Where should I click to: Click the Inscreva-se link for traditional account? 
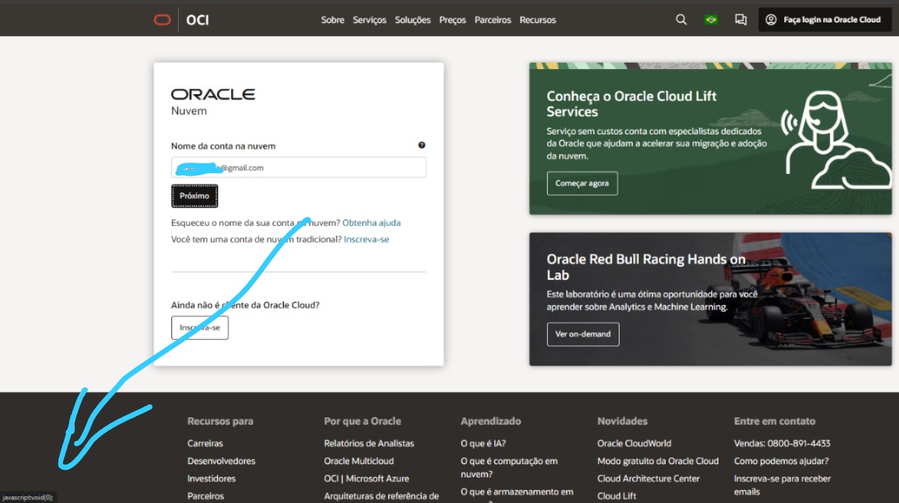pos(366,239)
